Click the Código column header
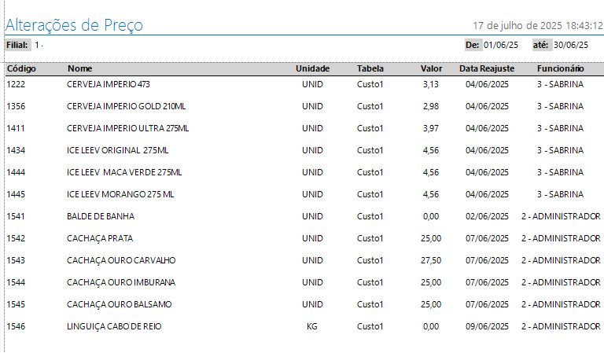This screenshot has height=353, width=604. [x=21, y=68]
